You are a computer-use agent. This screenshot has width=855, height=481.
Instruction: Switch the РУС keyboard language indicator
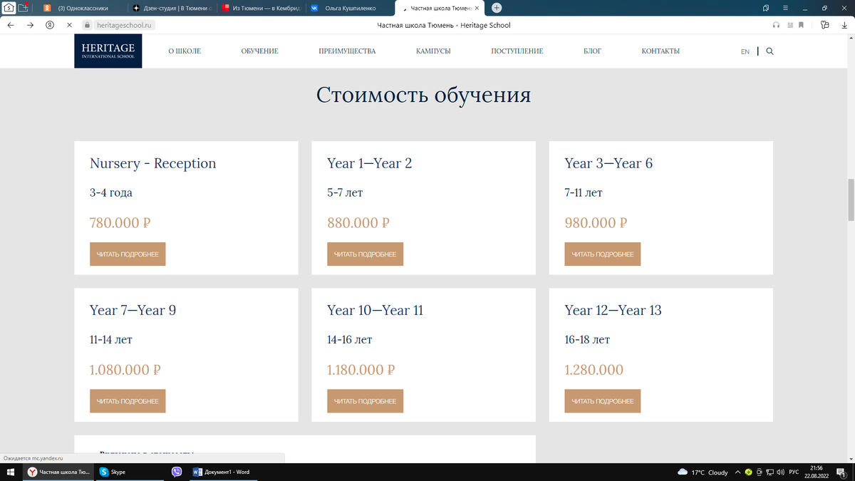pyautogui.click(x=793, y=472)
